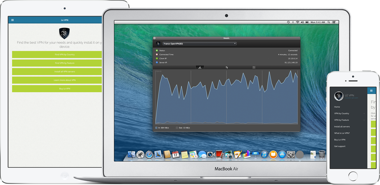
Task: Open Calendar in the Dock
Action: (176, 154)
